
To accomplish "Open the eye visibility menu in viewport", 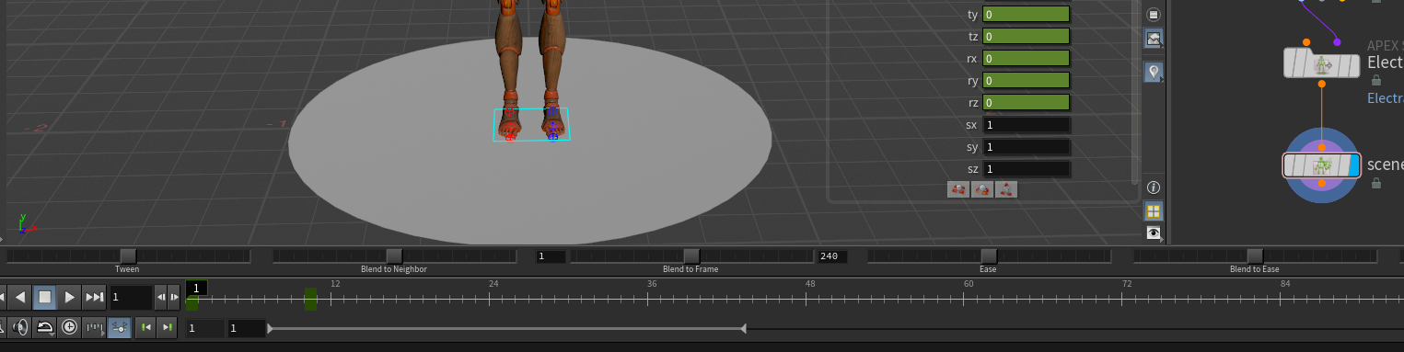I will (1154, 233).
